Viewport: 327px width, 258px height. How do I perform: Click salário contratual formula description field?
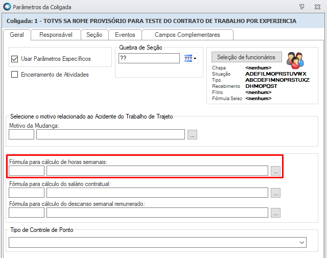pos(157,193)
